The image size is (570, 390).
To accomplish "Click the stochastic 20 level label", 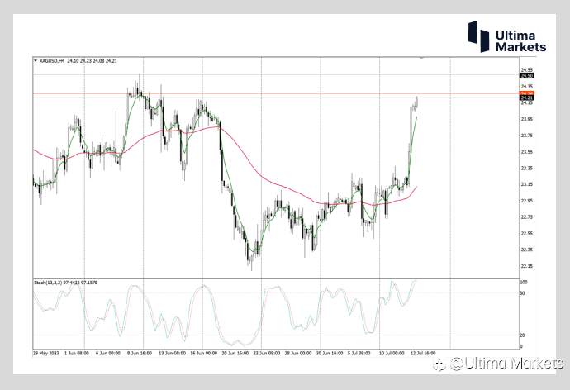I will point(522,335).
